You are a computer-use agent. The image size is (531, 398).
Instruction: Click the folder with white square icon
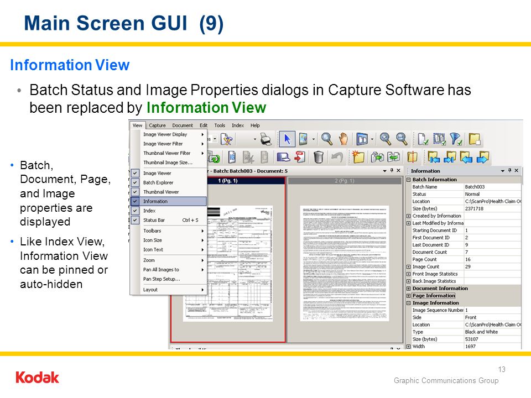[x=475, y=139]
